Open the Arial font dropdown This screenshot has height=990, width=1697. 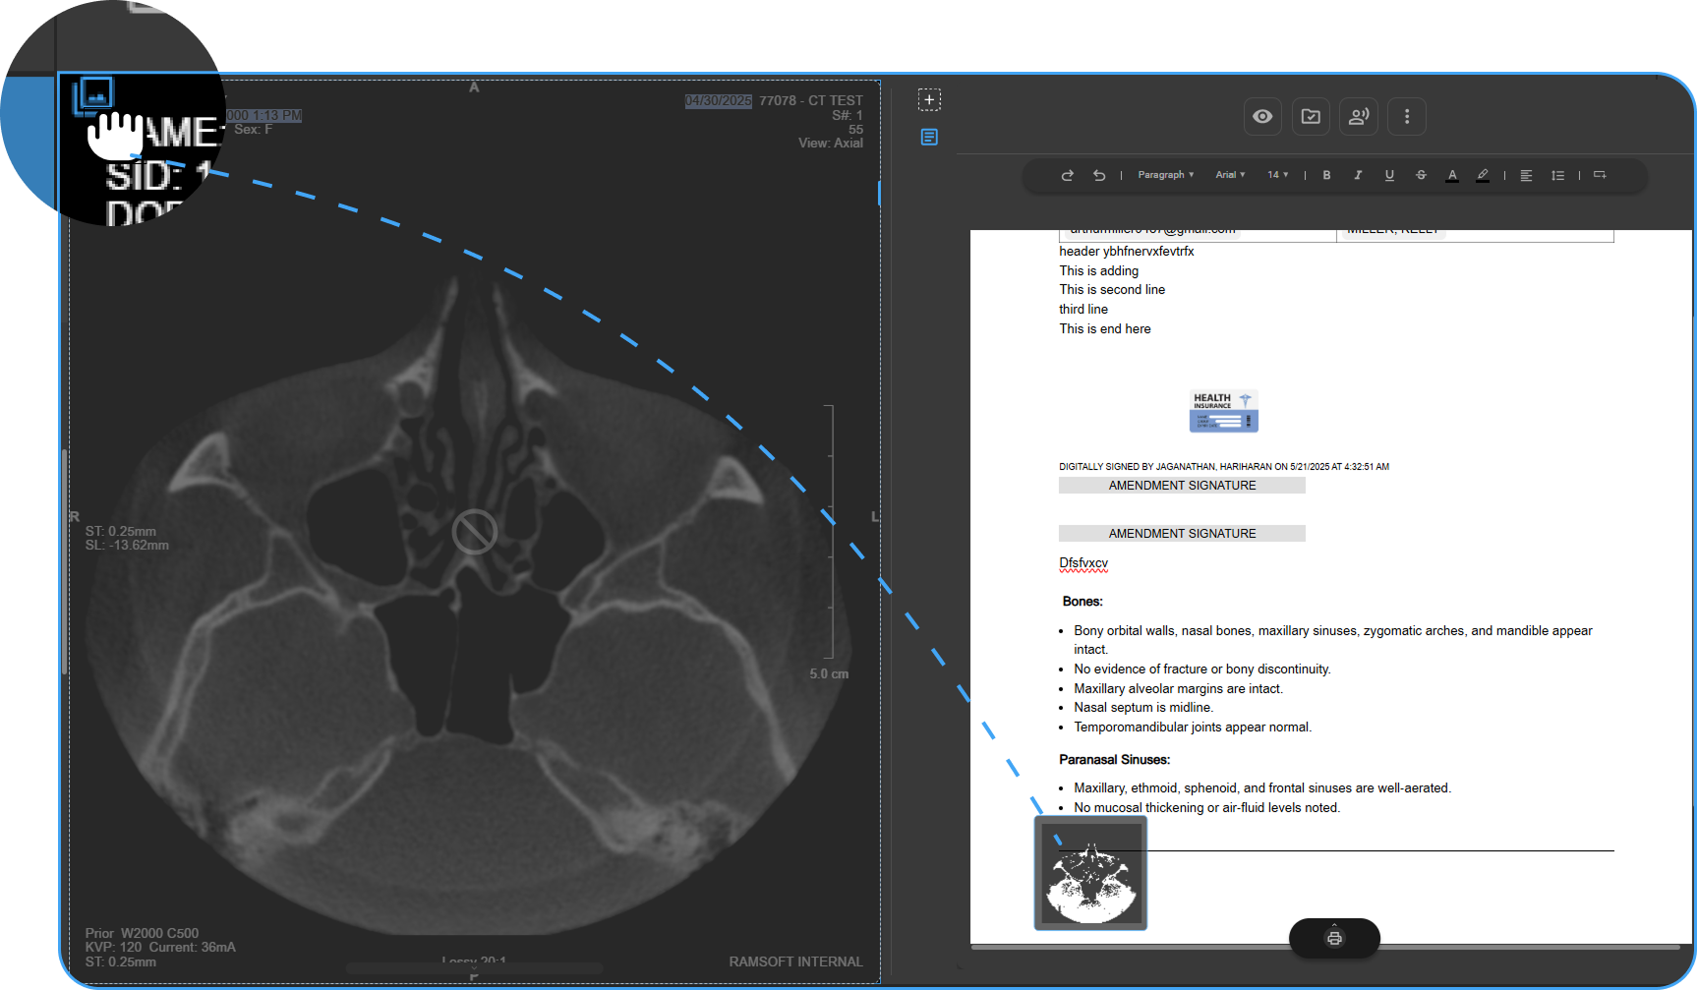click(1230, 175)
